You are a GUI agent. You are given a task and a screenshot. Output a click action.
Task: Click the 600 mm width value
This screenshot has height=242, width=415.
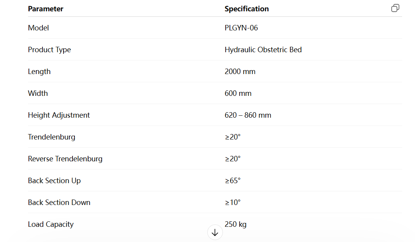pos(238,93)
